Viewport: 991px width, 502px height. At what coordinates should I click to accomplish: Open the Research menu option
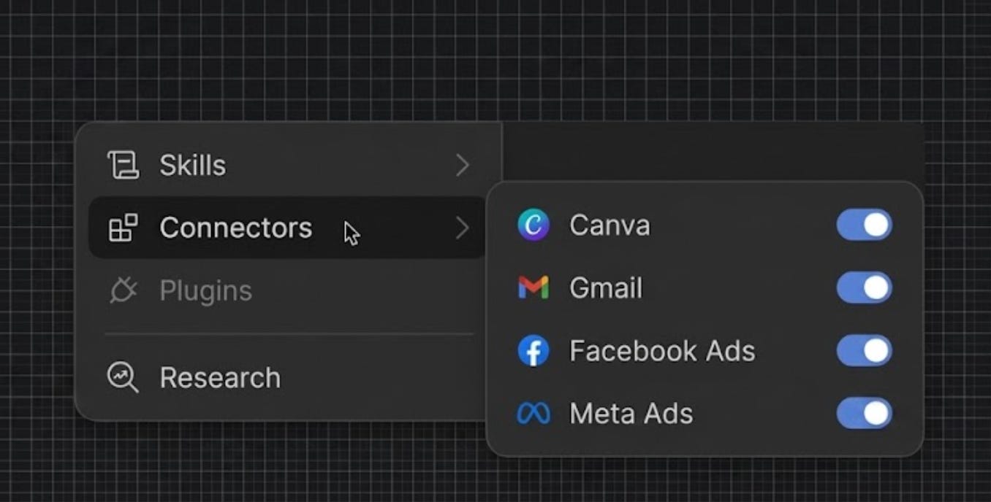tap(287, 377)
